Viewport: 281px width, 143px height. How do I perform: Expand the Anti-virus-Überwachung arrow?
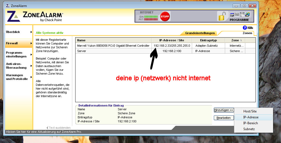click(x=31, y=66)
